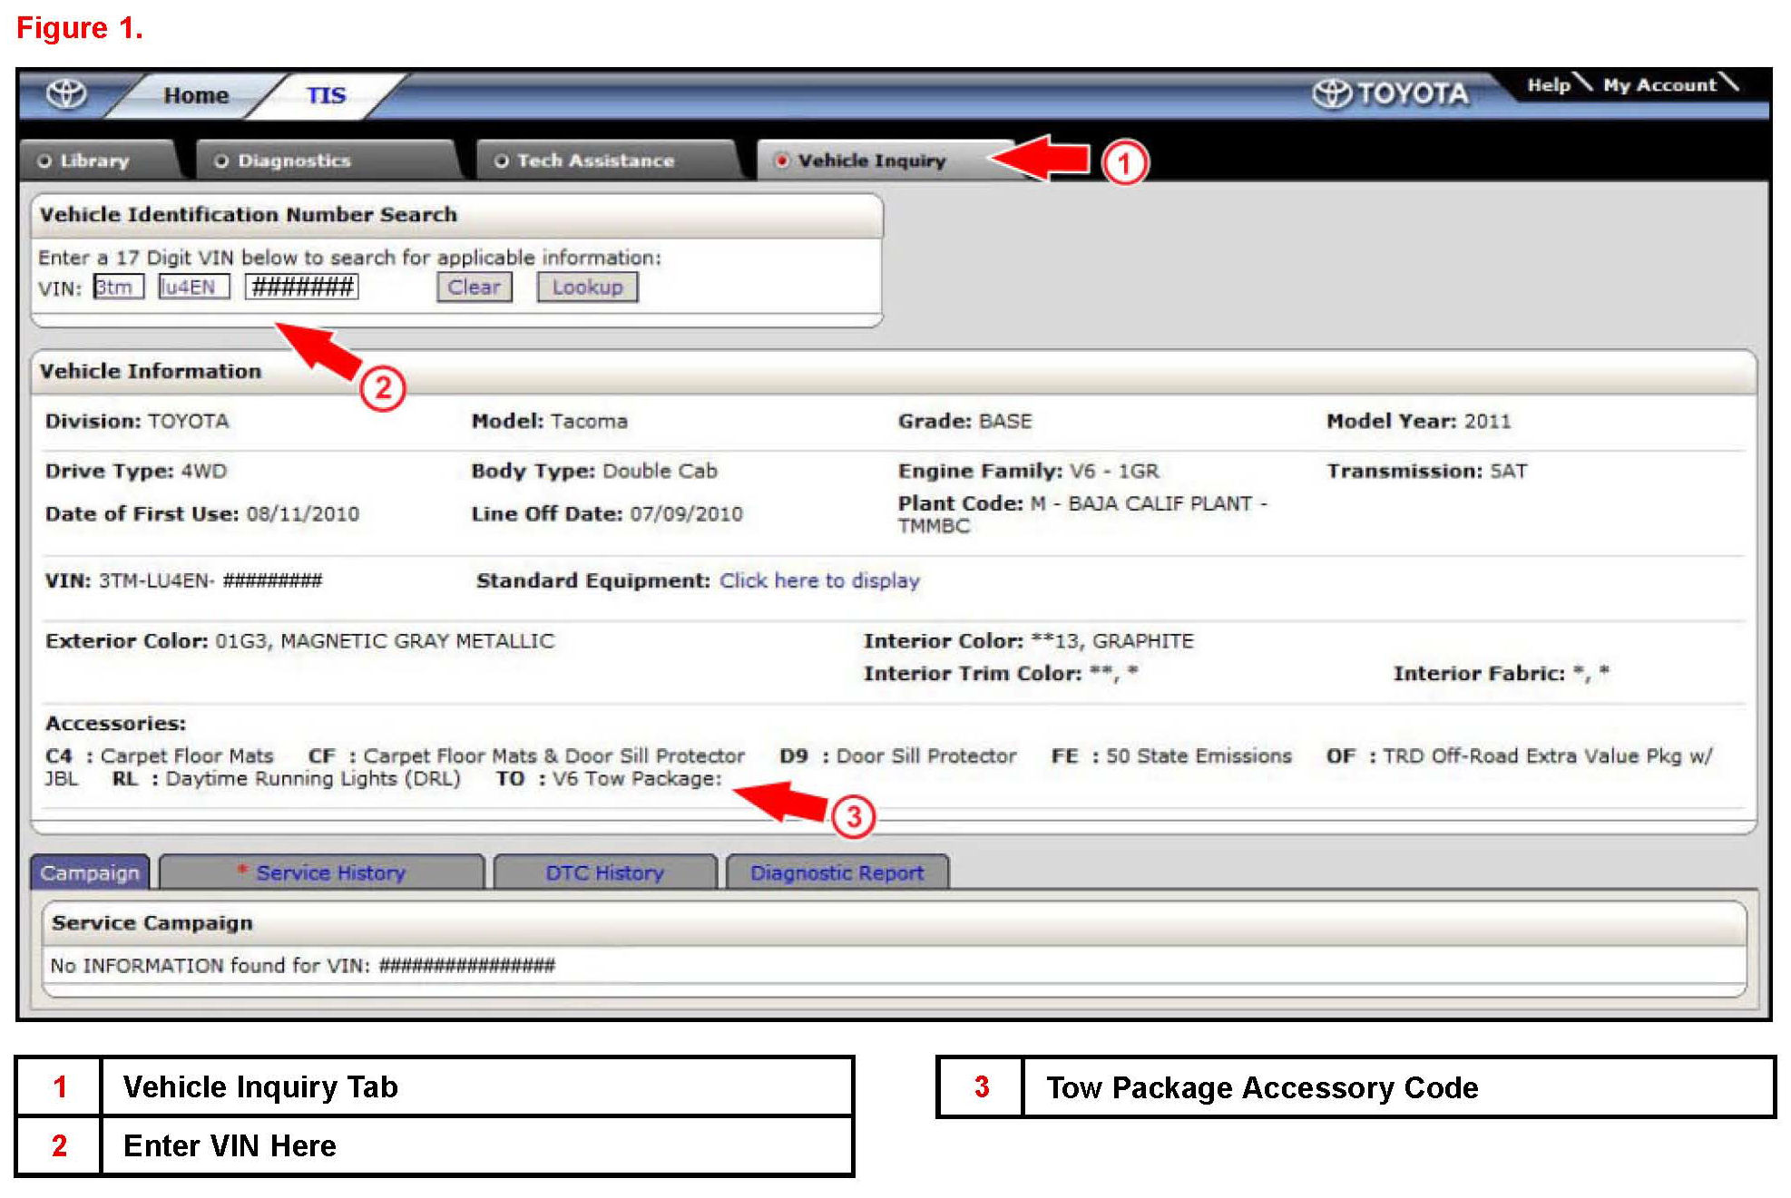The width and height of the screenshot is (1791, 1198).
Task: Click the first VIN field containing 3tm
Action: tap(119, 287)
